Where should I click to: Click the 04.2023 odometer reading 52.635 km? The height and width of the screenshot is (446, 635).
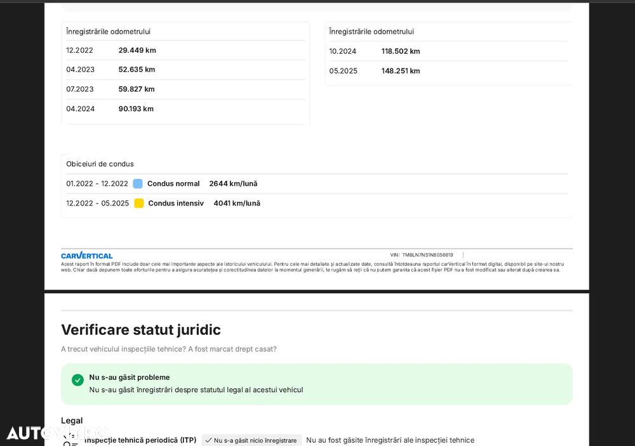(137, 70)
